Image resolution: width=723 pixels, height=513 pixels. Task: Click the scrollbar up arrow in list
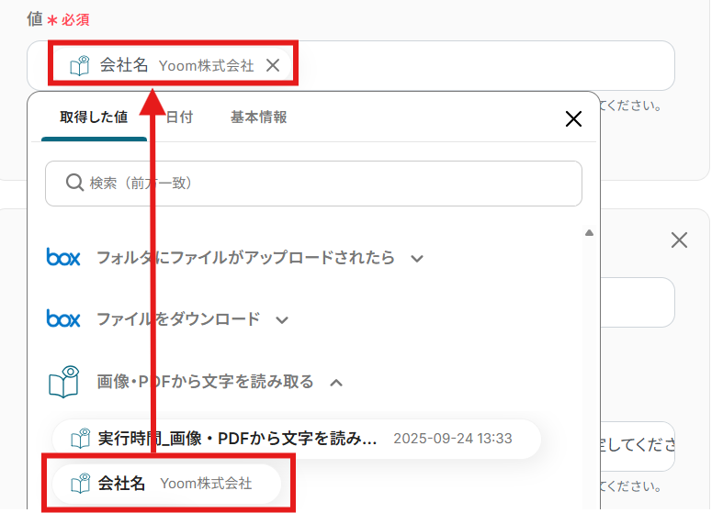pos(589,233)
